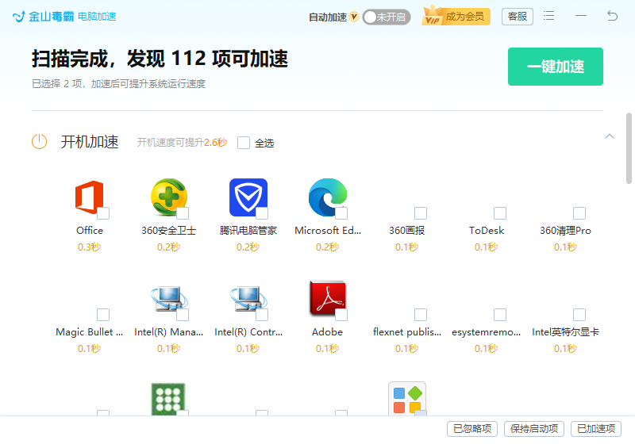Screen dimensions: 635x444
Task: Click the 成为会员 VIP button
Action: (456, 16)
